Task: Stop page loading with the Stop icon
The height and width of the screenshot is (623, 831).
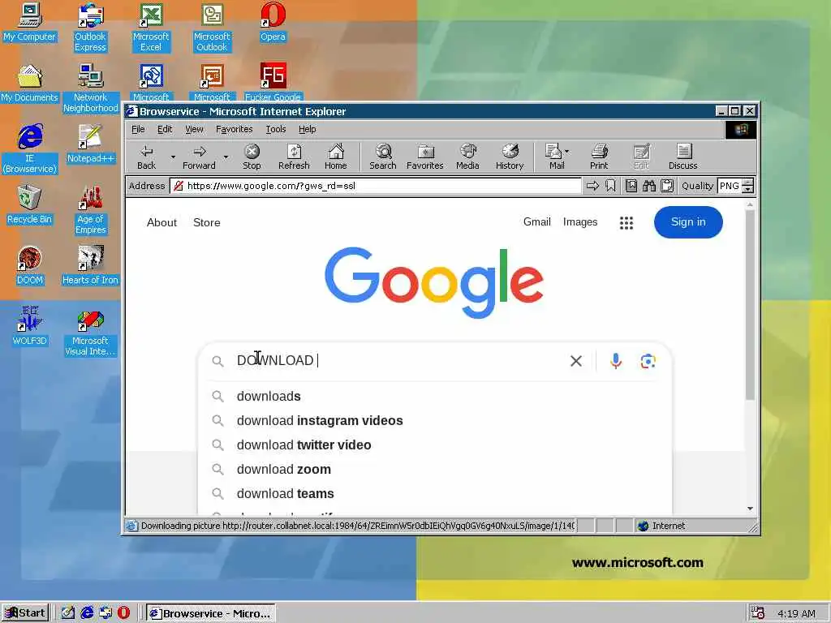Action: coord(252,157)
